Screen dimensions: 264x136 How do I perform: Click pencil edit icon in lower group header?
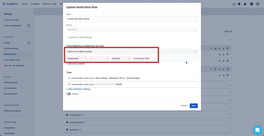pos(224,69)
